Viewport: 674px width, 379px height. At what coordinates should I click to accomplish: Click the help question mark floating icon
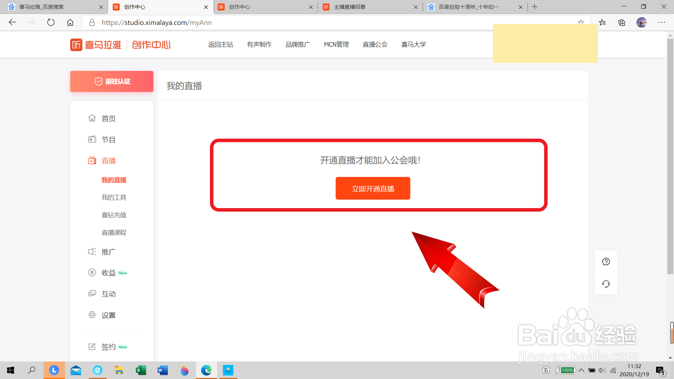pos(606,262)
